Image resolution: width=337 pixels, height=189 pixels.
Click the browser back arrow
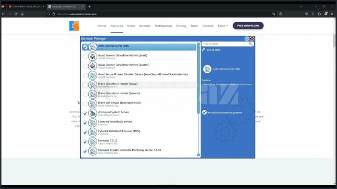click(3, 14)
